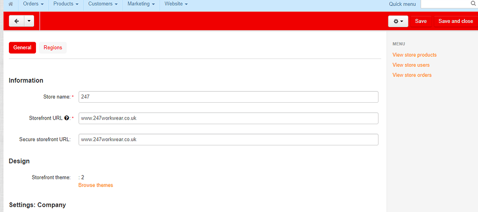Select the General tab
Image resolution: width=478 pixels, height=212 pixels.
22,48
